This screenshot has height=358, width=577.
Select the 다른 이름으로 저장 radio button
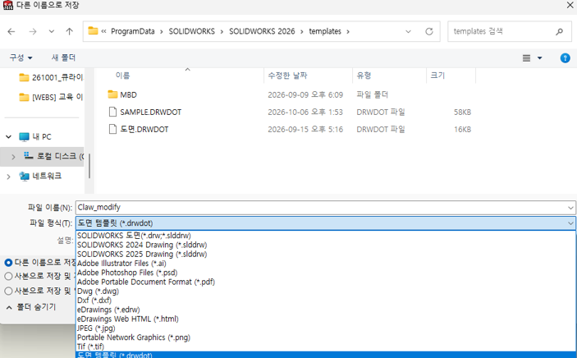coord(8,263)
